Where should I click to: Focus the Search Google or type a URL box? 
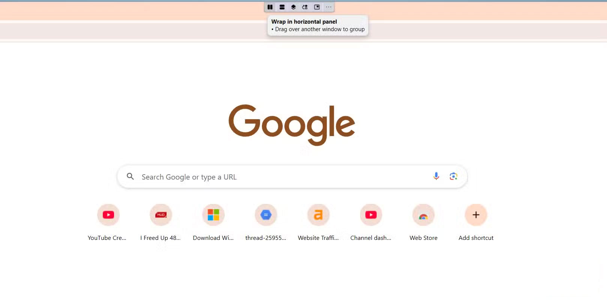292,177
